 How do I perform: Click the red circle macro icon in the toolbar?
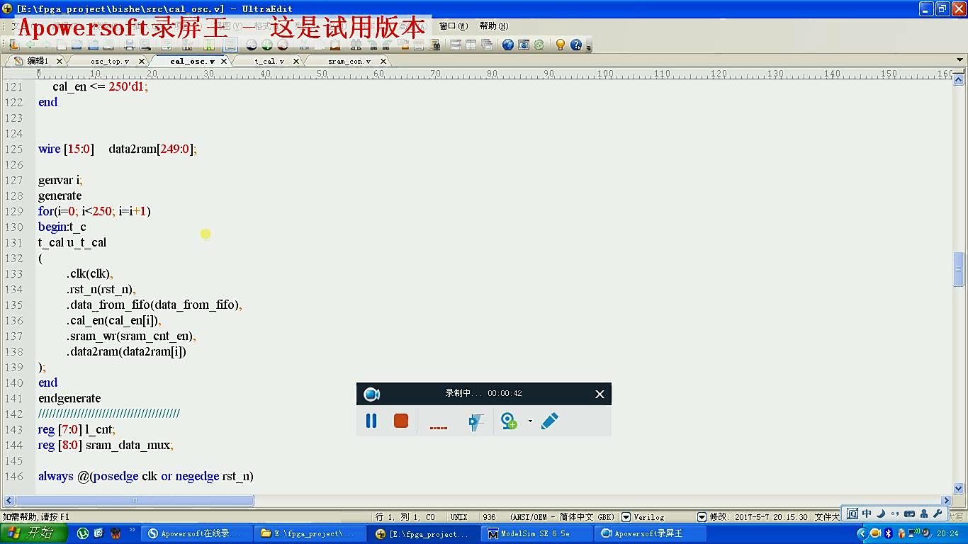[283, 45]
